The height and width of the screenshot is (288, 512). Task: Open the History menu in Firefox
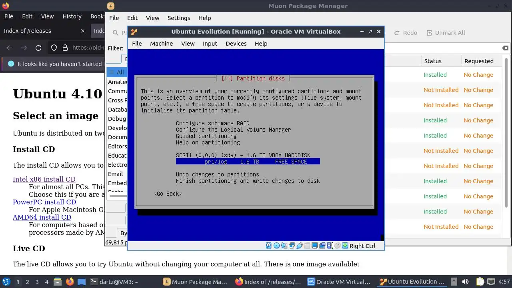72,16
